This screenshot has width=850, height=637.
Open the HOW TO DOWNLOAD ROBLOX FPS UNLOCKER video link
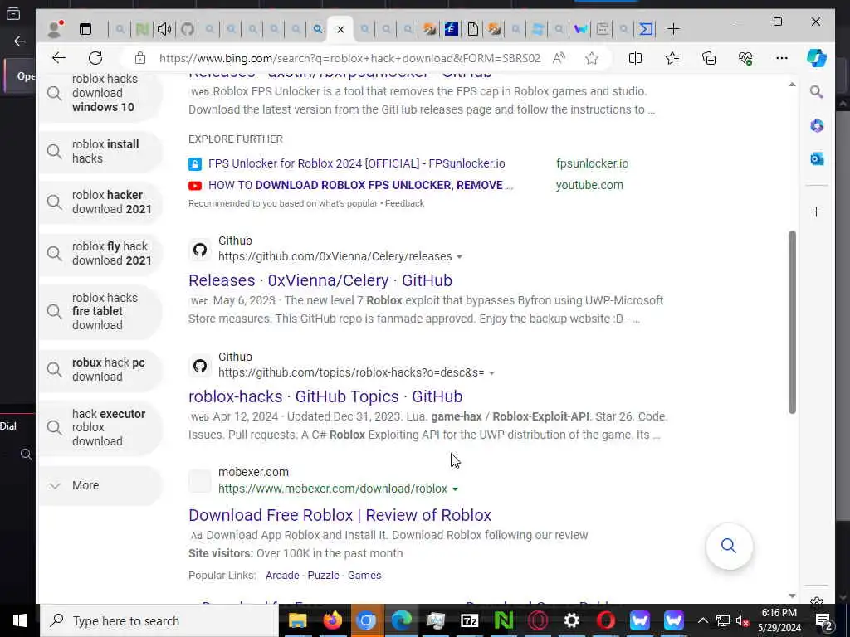pos(360,185)
